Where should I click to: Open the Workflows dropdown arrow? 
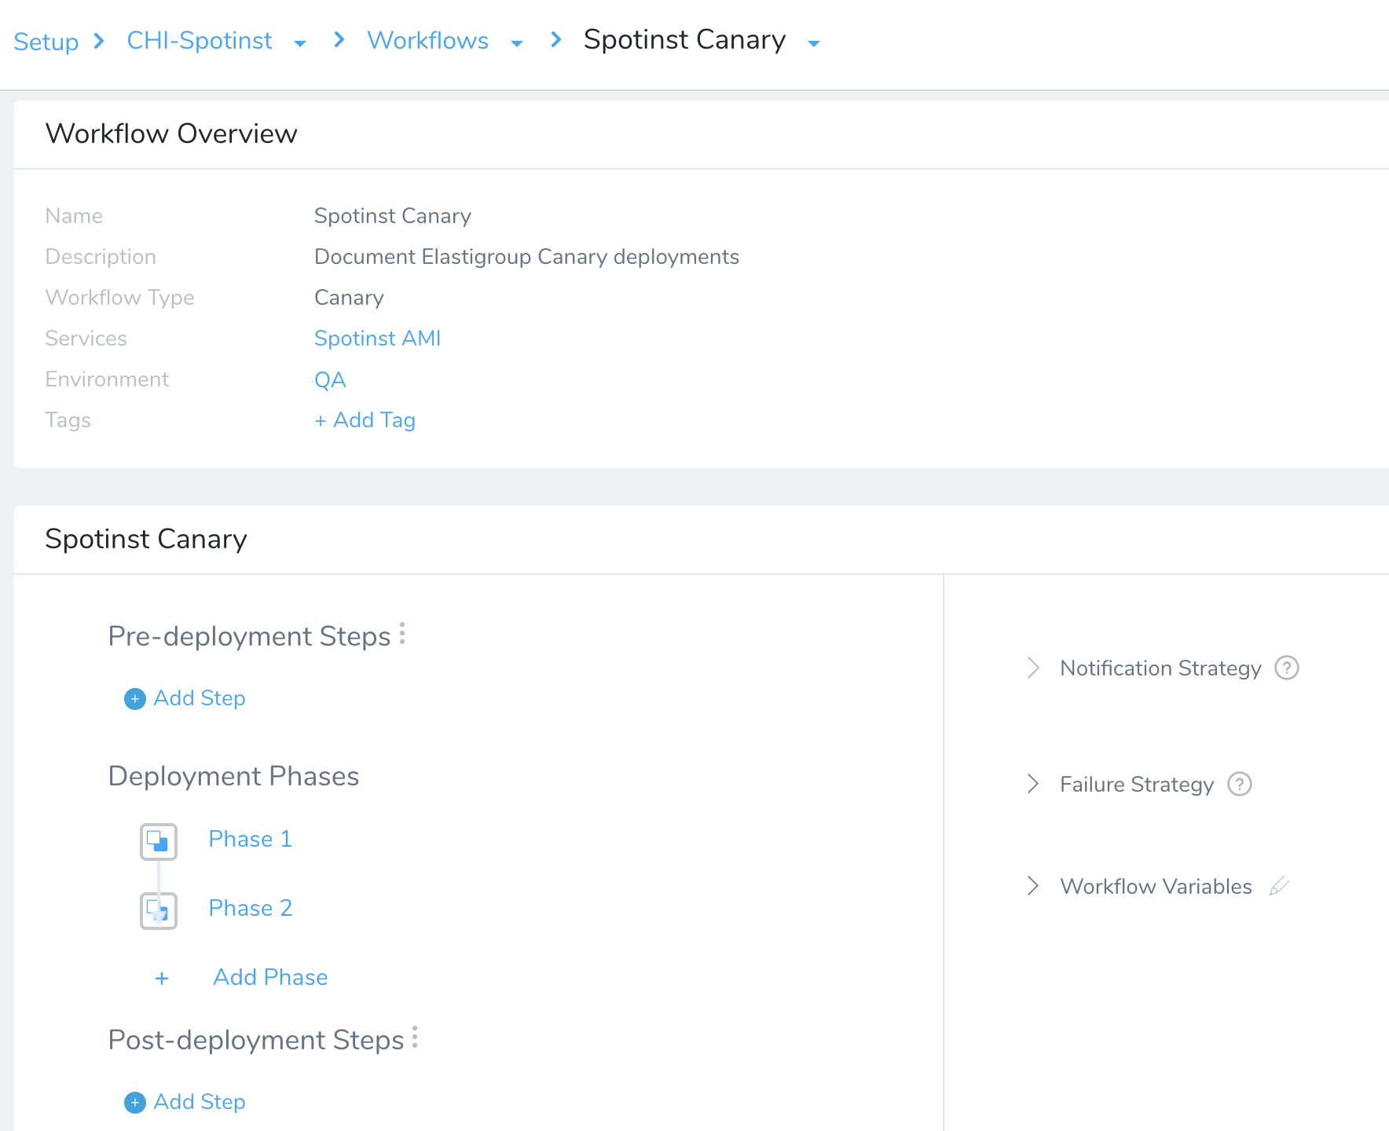click(x=517, y=43)
